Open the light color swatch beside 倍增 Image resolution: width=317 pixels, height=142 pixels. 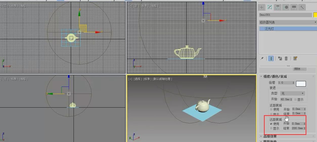pos(301,84)
